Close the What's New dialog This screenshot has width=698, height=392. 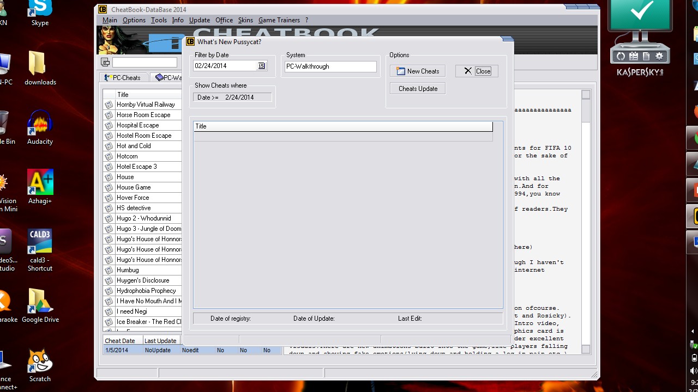coord(477,71)
